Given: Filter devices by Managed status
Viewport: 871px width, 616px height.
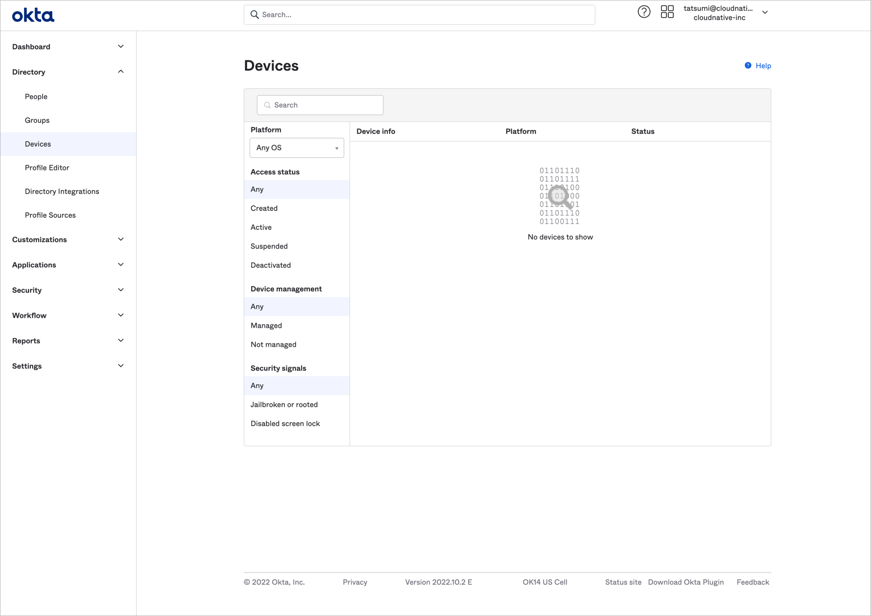Looking at the screenshot, I should point(266,325).
